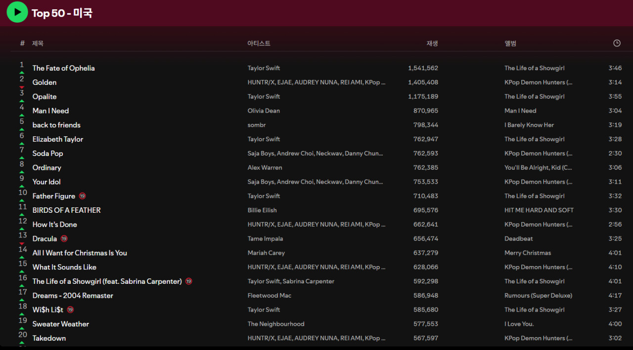633x350 pixels.
Task: Open album I Barely Know Her
Action: [529, 125]
